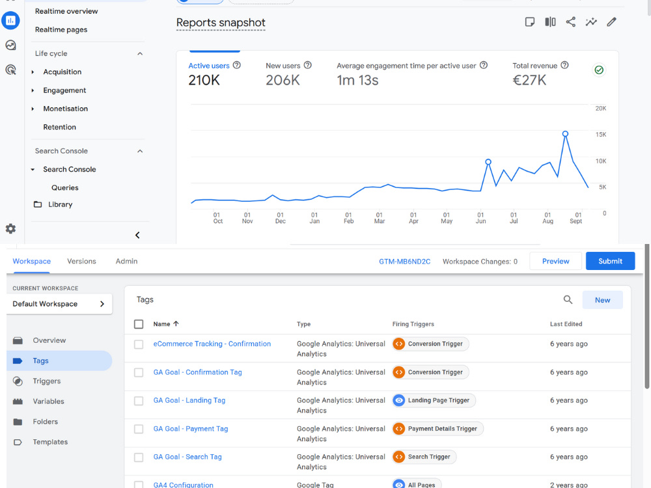Viewport: 651px width, 488px height.
Task: Open Realtime overview report
Action: click(x=66, y=11)
